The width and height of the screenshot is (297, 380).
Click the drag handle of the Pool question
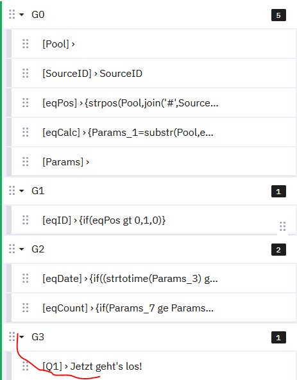click(x=26, y=44)
